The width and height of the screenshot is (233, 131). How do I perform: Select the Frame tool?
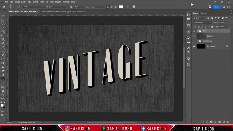(x=3, y=36)
